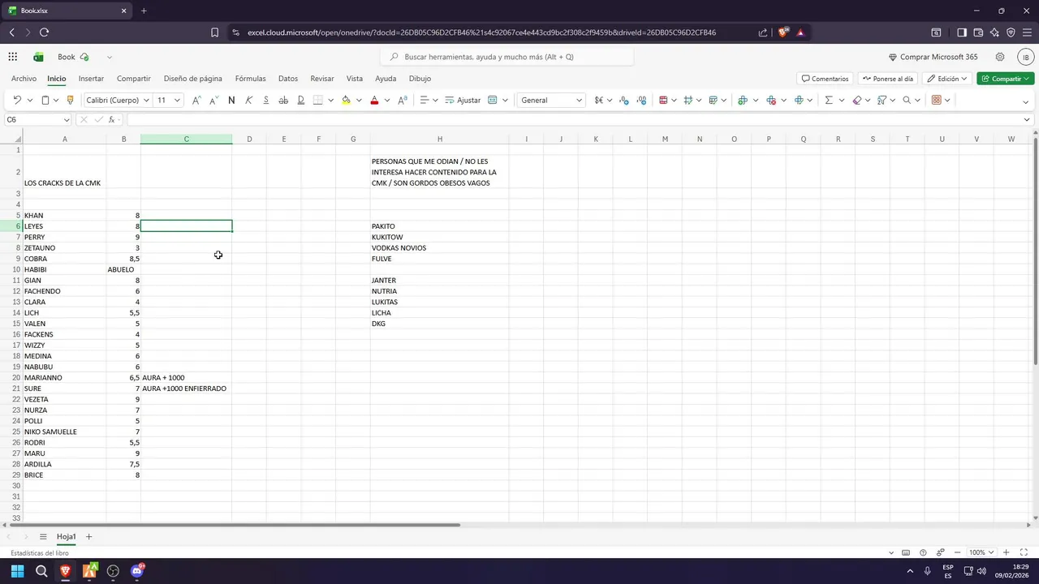Image resolution: width=1039 pixels, height=584 pixels.
Task: Click the format cells icon
Action: [799, 100]
